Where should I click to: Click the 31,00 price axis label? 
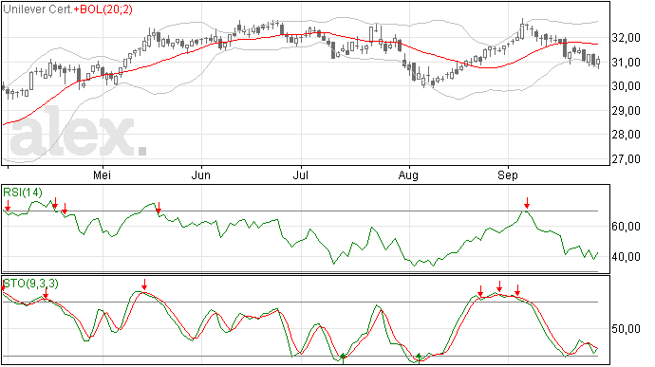coord(626,63)
